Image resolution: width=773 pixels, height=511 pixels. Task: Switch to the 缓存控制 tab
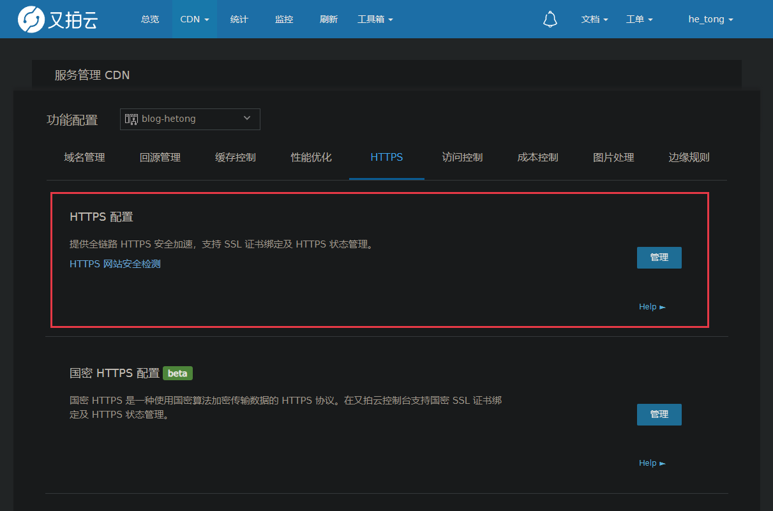[236, 157]
